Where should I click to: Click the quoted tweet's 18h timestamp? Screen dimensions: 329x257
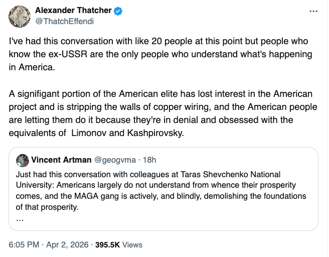[x=149, y=160]
